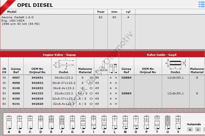The width and height of the screenshot is (205, 136).
Task: Select valve stem type G icon
Action: point(72,122)
